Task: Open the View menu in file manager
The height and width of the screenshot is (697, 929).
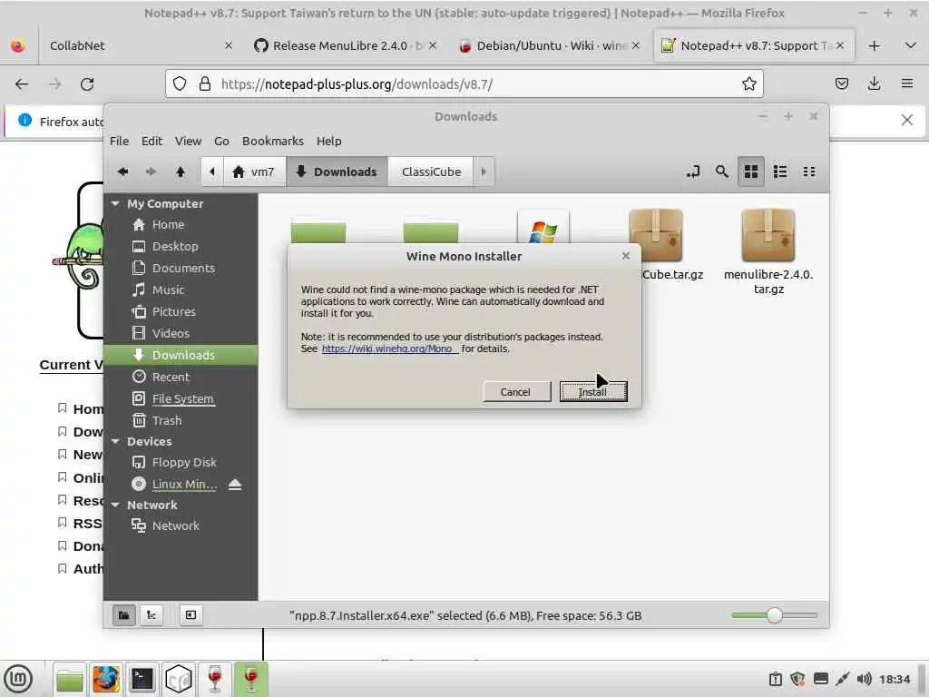Action: tap(188, 141)
